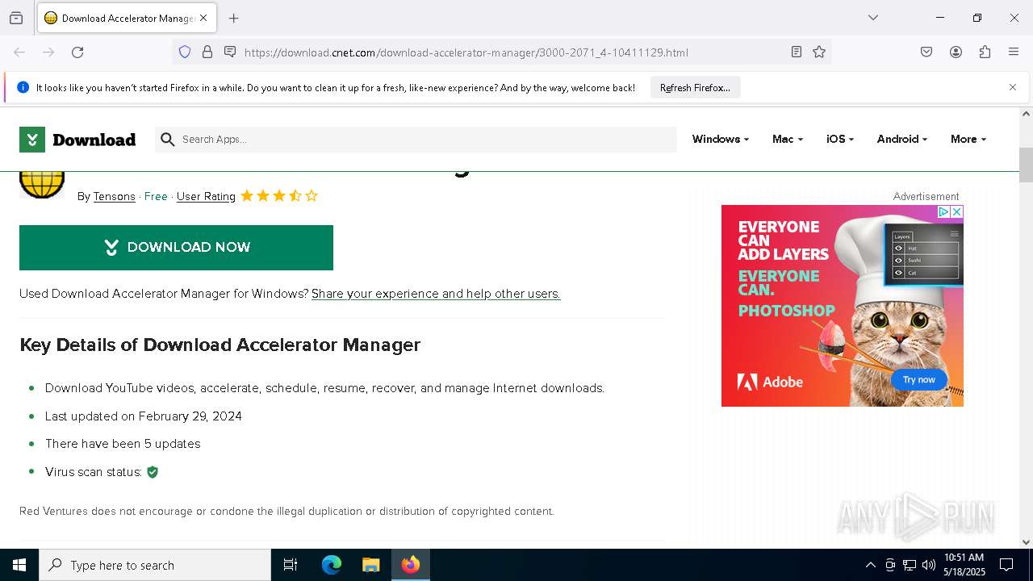Open the Adobe Photoshop advertisement image

(x=843, y=306)
